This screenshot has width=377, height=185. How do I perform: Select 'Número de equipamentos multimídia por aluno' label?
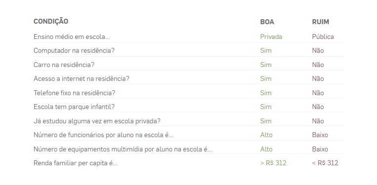[x=123, y=149]
